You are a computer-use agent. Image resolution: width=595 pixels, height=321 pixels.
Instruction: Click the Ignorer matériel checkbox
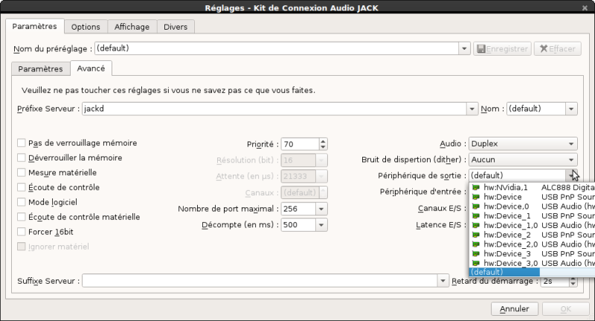(22, 247)
